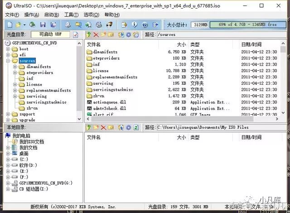Click the Convert image format icon
The image size is (290, 213).
click(78, 24)
